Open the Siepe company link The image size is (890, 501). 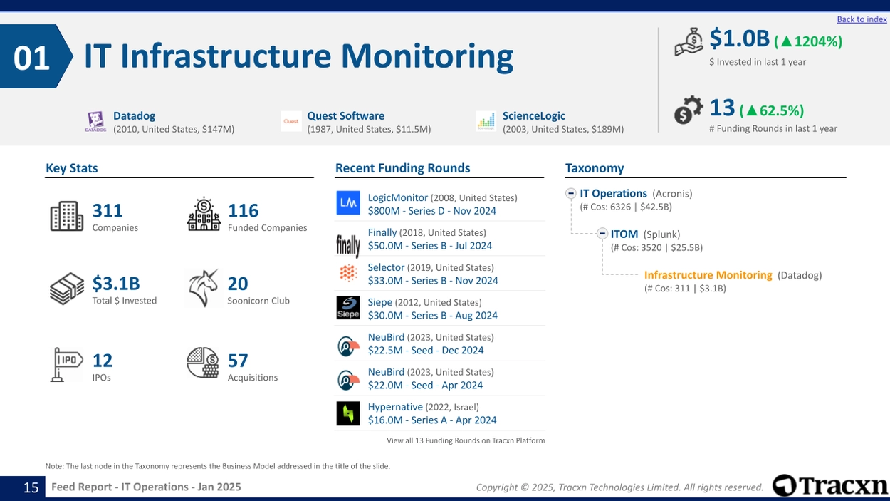380,302
